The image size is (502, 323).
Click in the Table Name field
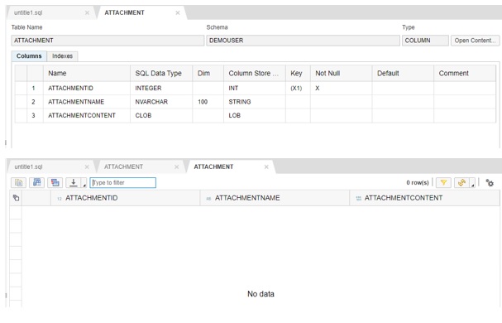click(108, 41)
